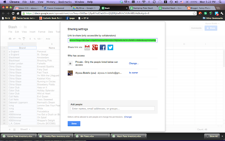Click the Add people input field
225x141 pixels.
click(x=112, y=109)
